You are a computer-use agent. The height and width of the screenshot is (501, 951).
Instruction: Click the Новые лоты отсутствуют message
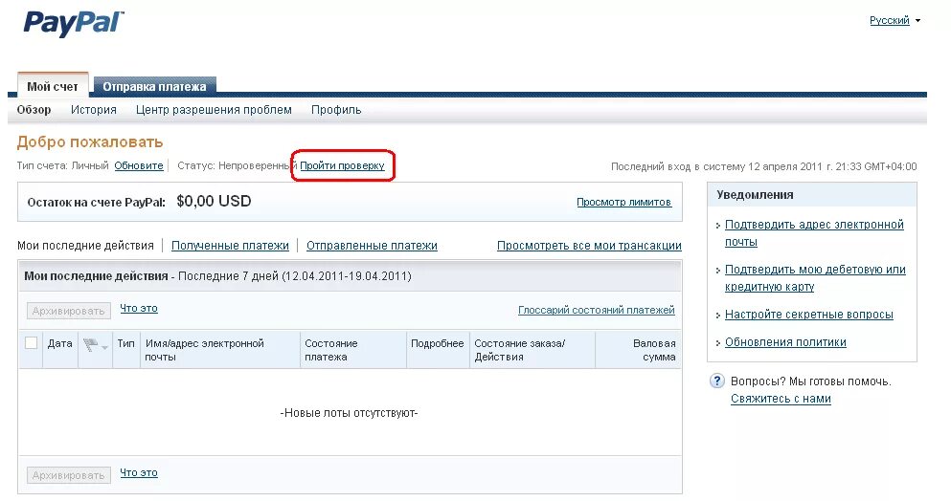point(349,413)
